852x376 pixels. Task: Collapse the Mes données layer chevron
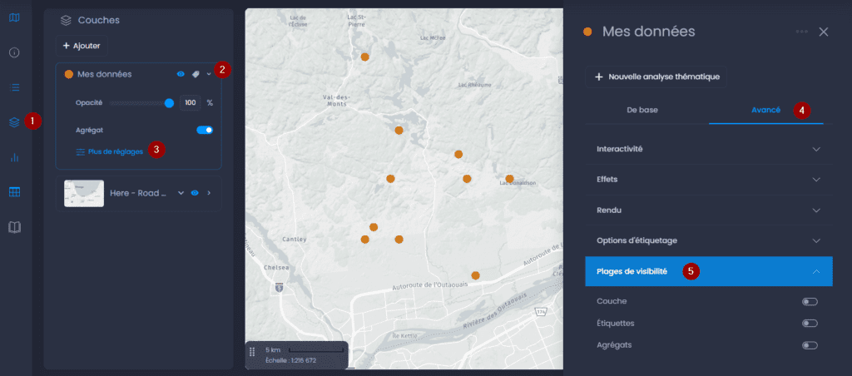pyautogui.click(x=209, y=74)
